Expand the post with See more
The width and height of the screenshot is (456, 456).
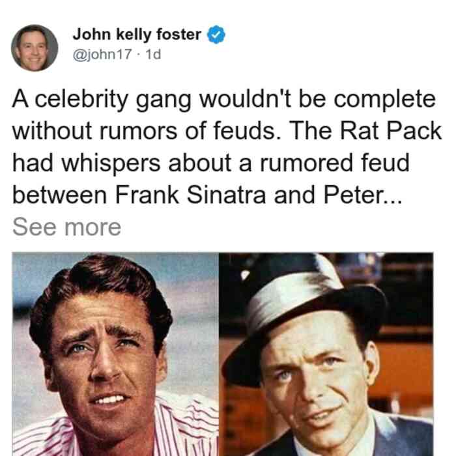click(x=67, y=227)
